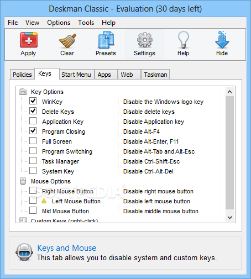This screenshot has height=279, width=251.
Task: Click 'Disable middle mouse button' description
Action: coord(161,211)
